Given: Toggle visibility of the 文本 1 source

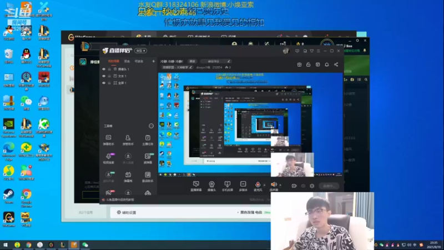Looking at the screenshot, I should pyautogui.click(x=104, y=76).
